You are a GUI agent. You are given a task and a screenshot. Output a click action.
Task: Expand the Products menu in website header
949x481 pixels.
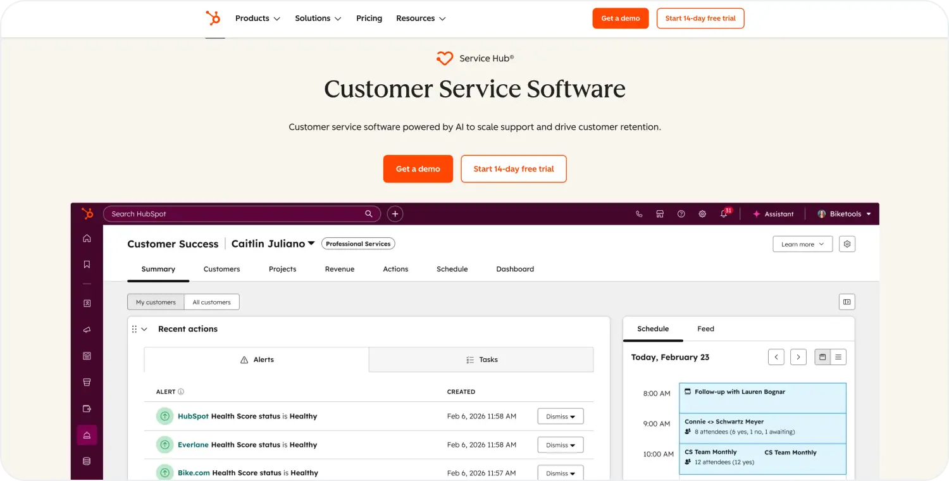point(257,18)
